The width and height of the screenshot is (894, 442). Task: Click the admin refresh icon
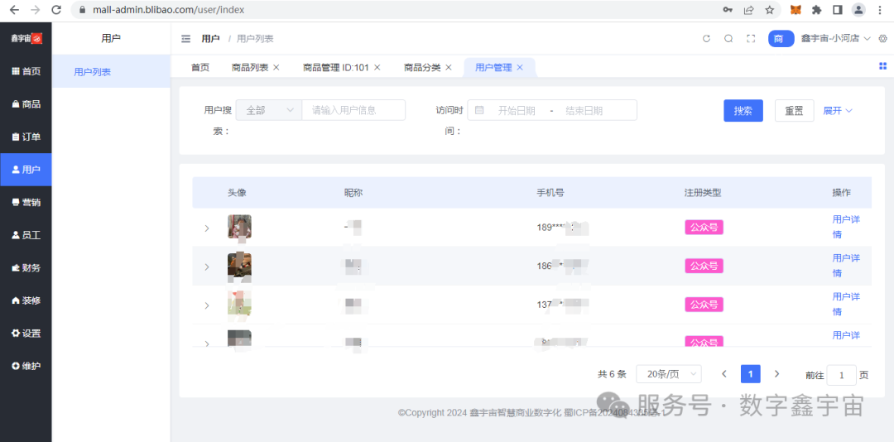point(706,39)
